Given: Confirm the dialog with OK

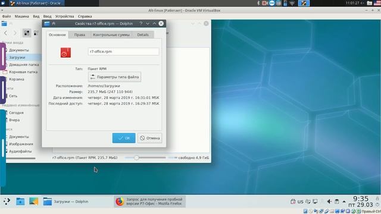Looking at the screenshot, I should coord(124,138).
